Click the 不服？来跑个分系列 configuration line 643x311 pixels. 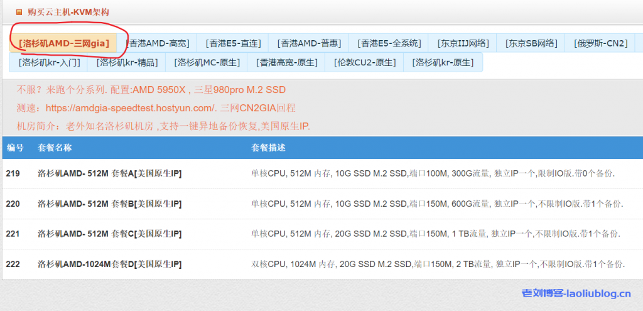pos(151,90)
